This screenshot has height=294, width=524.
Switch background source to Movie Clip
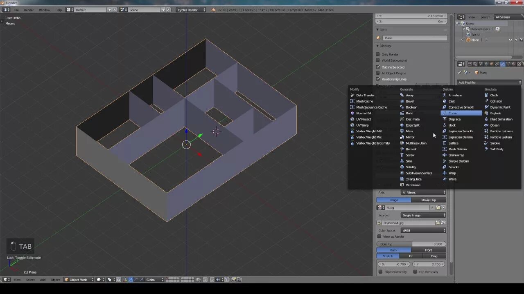(428, 200)
